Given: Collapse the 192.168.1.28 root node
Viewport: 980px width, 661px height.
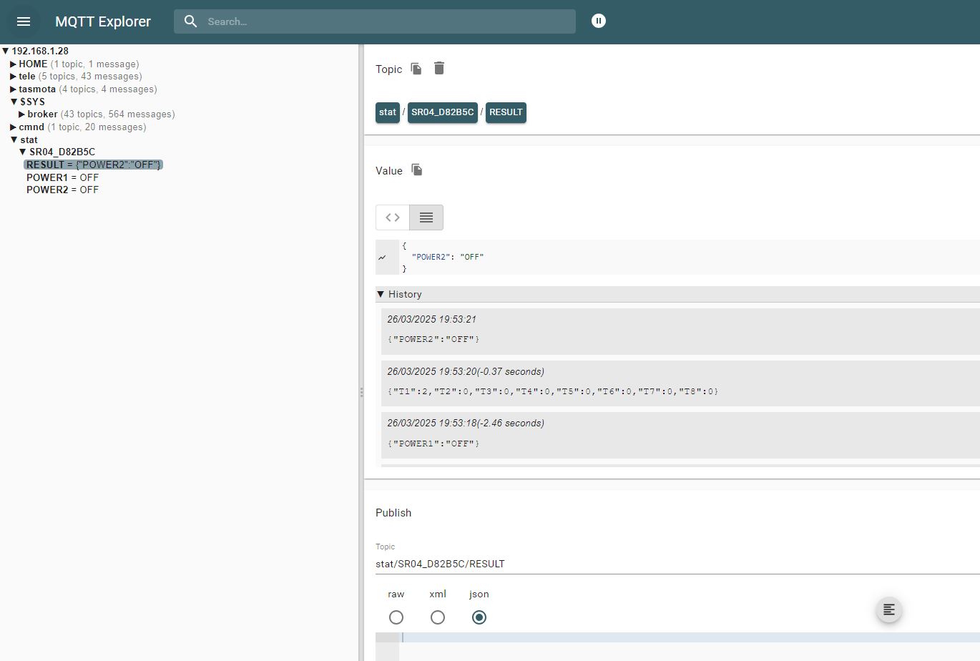Looking at the screenshot, I should click(6, 52).
